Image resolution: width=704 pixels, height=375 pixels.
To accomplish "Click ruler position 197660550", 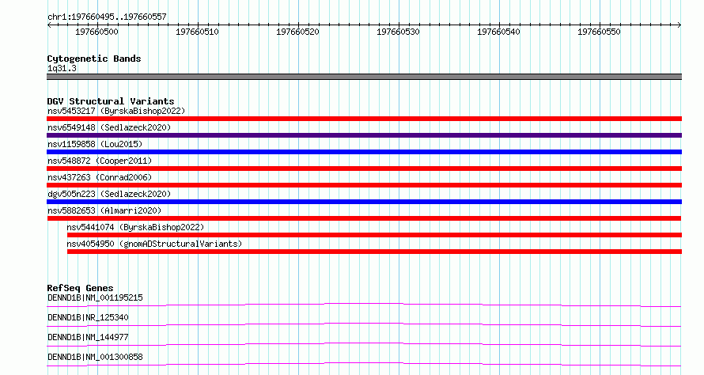I will coord(599,32).
